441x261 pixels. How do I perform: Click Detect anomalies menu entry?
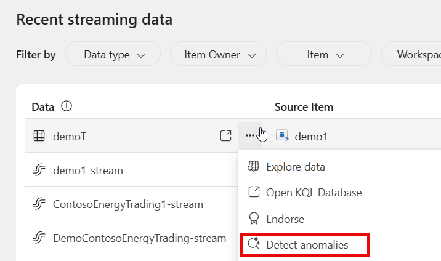[307, 244]
